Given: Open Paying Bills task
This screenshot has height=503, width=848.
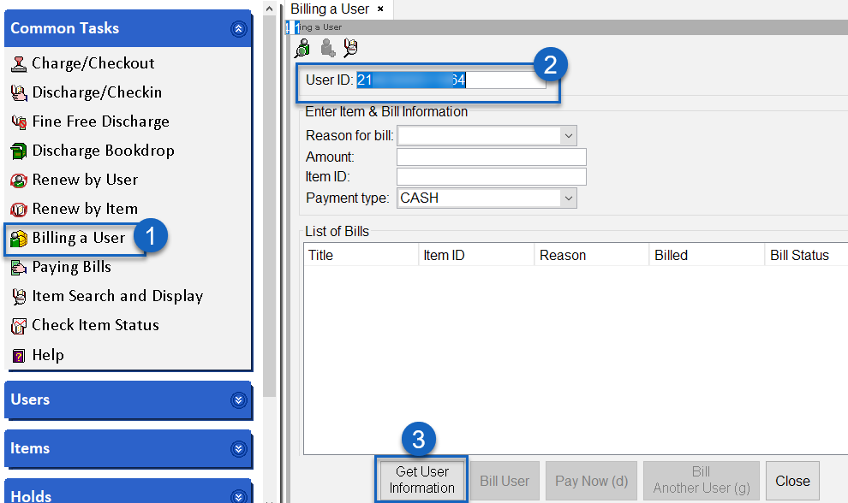Looking at the screenshot, I should click(x=71, y=268).
